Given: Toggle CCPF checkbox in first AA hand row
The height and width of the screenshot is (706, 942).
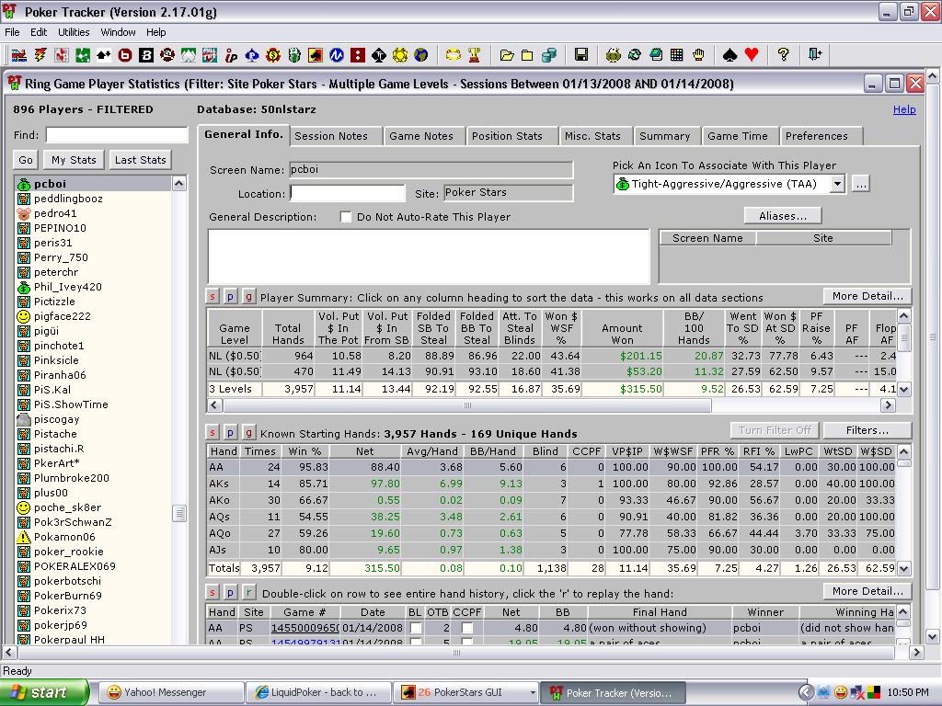Looking at the screenshot, I should [466, 628].
